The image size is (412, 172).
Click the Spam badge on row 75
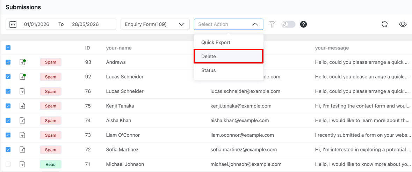[50, 106]
